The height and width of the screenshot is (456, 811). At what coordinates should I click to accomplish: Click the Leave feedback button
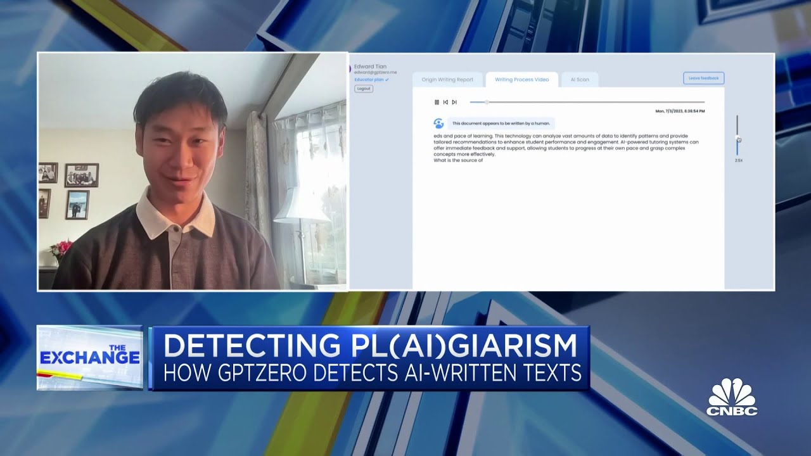point(703,78)
